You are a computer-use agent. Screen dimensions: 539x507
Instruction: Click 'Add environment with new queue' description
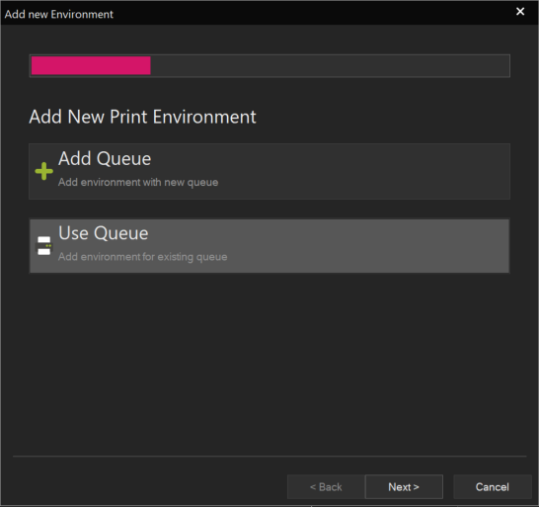138,182
